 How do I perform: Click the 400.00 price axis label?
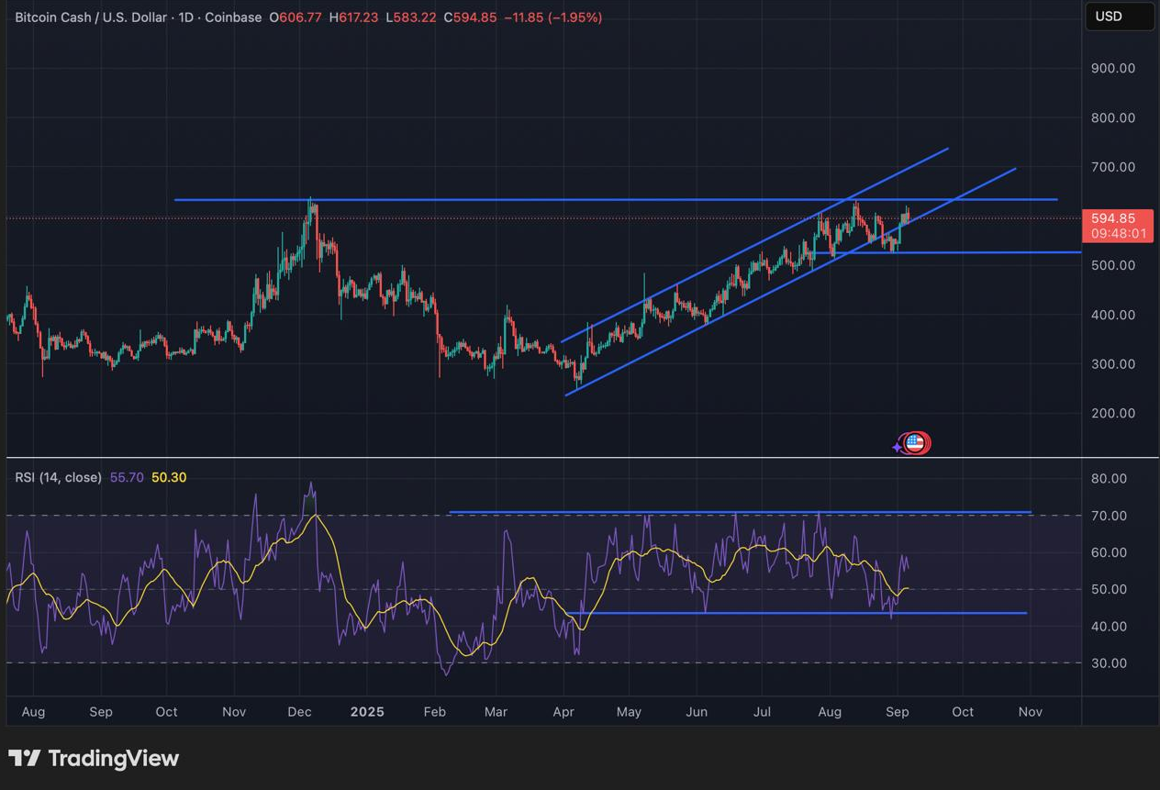click(x=1112, y=315)
